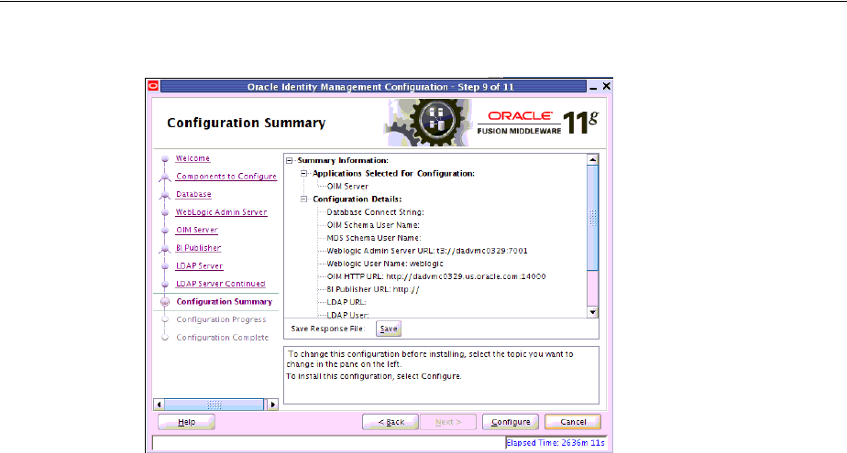
Task: Click the Welcome step bullet icon
Action: click(x=165, y=159)
